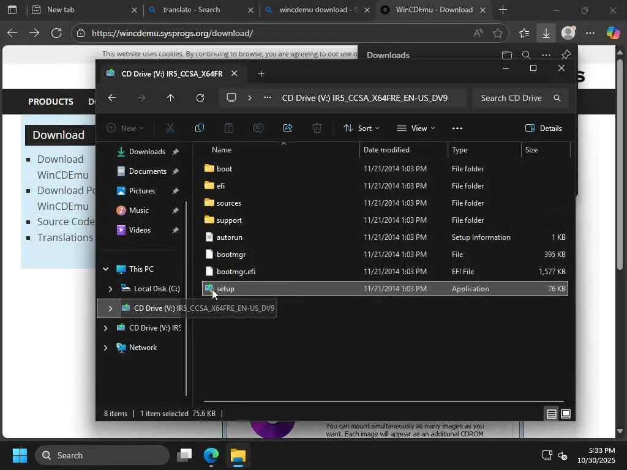Open the Sort dropdown in Explorer

click(x=361, y=129)
